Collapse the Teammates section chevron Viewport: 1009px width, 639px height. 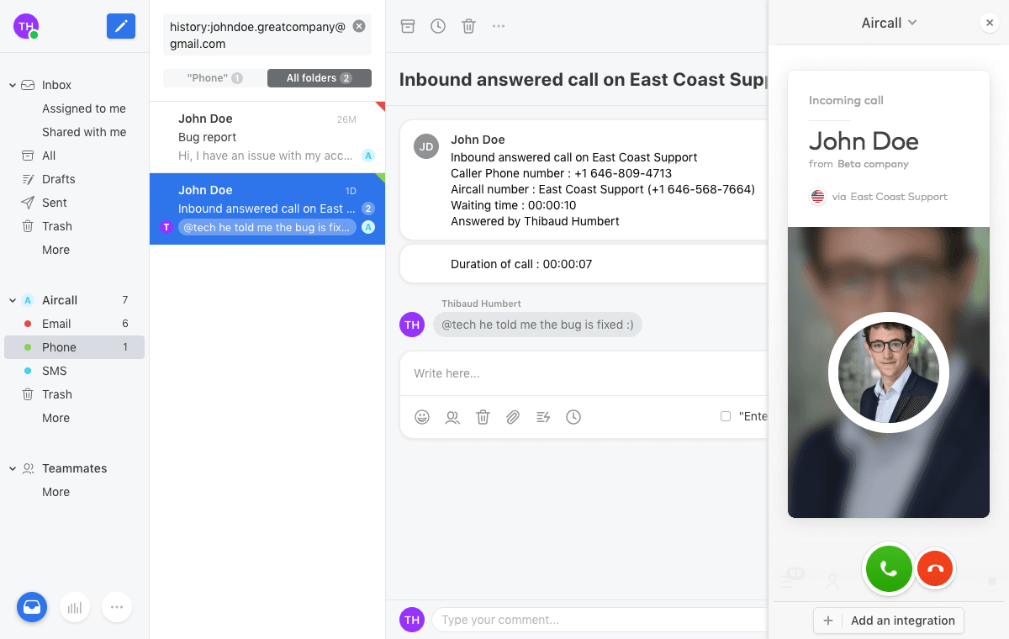click(13, 468)
